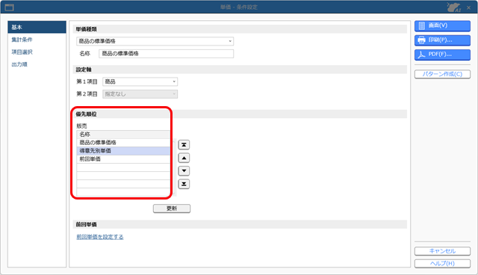Move the selected priority item up one
The height and width of the screenshot is (275, 478).
click(x=184, y=158)
